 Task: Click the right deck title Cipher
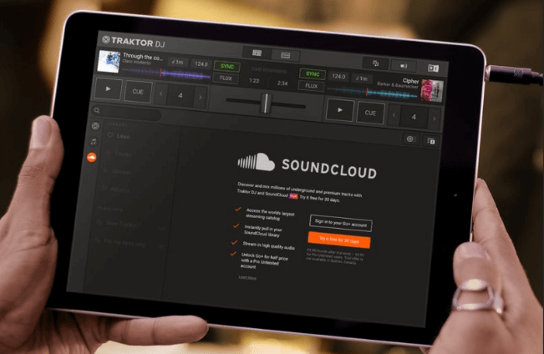[411, 81]
